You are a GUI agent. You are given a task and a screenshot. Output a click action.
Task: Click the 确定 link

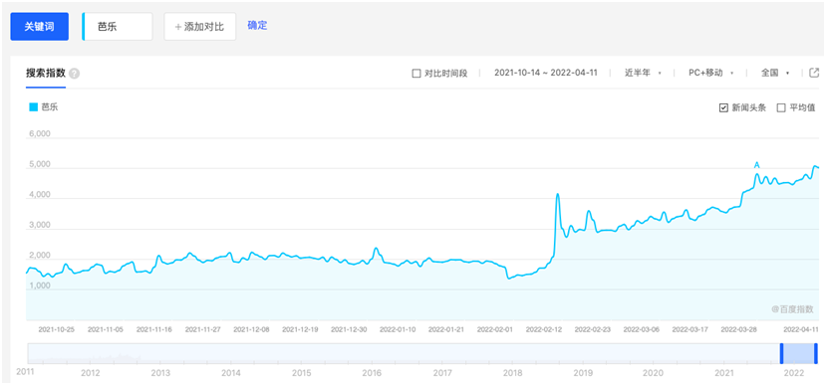click(258, 25)
